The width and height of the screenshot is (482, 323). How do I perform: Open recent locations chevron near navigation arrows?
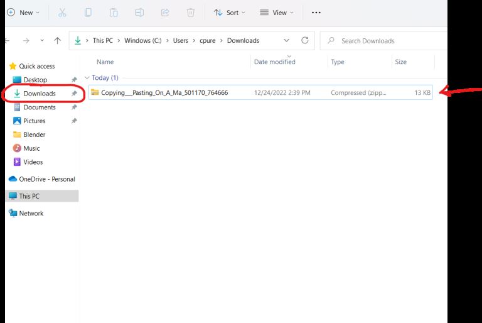[x=42, y=40]
